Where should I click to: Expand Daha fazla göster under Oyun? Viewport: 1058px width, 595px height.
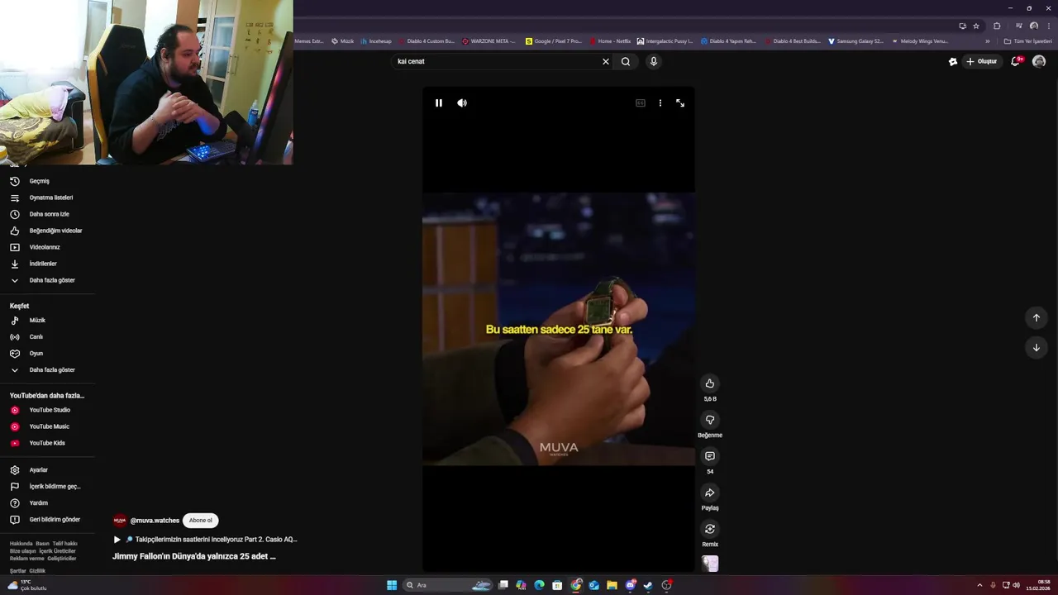(47, 370)
